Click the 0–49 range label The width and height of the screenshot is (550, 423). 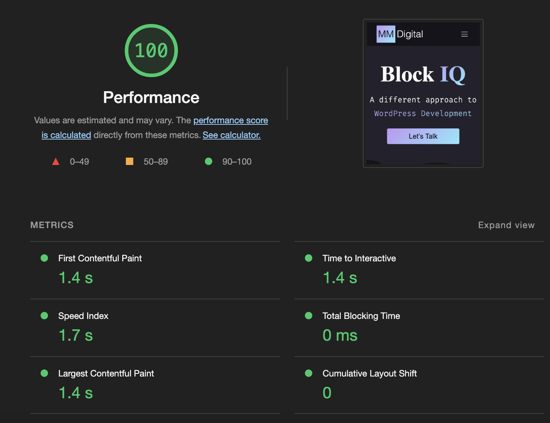pos(79,162)
